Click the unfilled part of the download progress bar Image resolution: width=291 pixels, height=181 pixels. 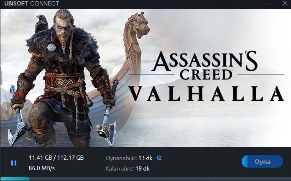160,179
